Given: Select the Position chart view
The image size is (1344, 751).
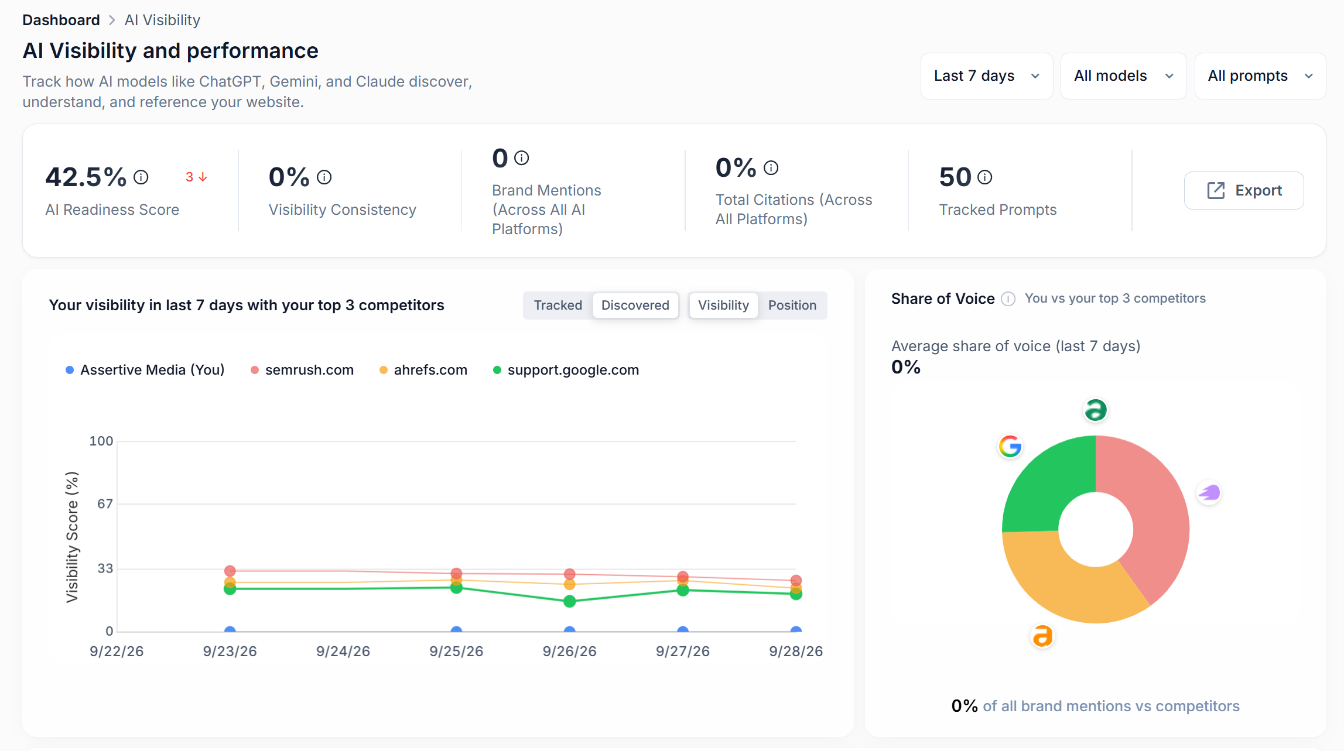Looking at the screenshot, I should coord(792,306).
